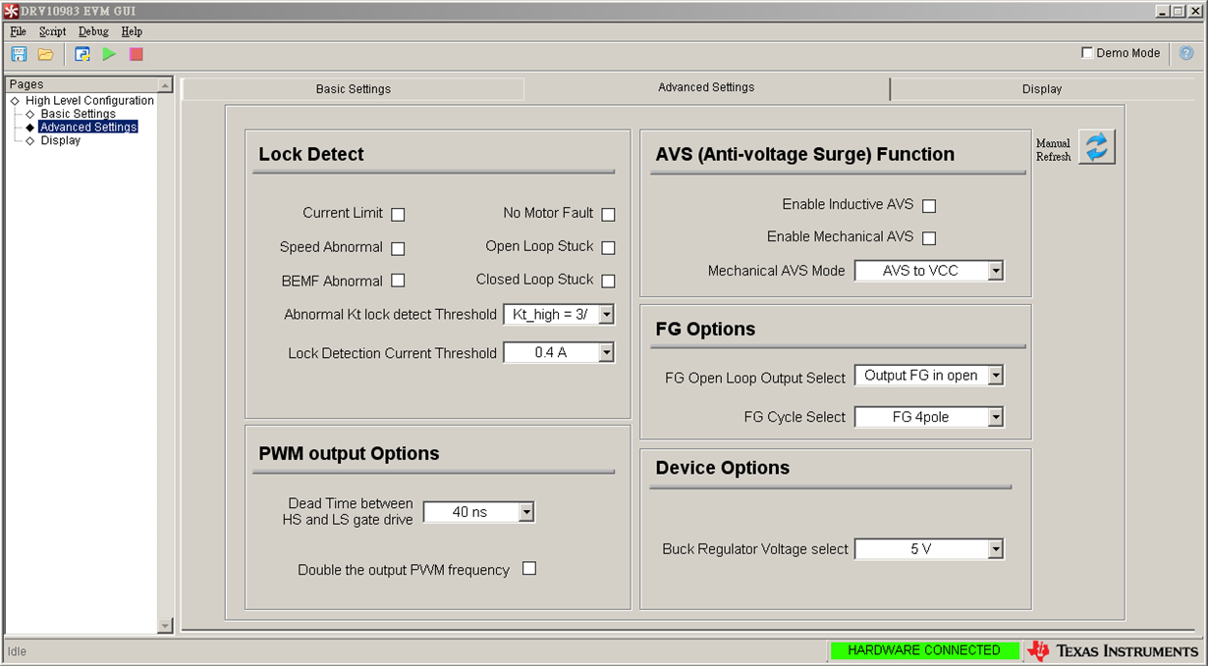Image resolution: width=1208 pixels, height=666 pixels.
Task: Click the Lock Detect section heading
Action: pos(311,154)
